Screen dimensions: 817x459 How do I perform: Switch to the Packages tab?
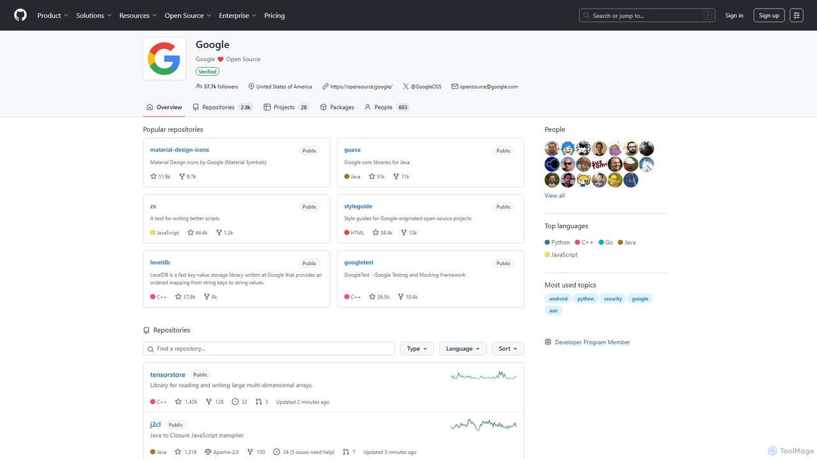(337, 107)
